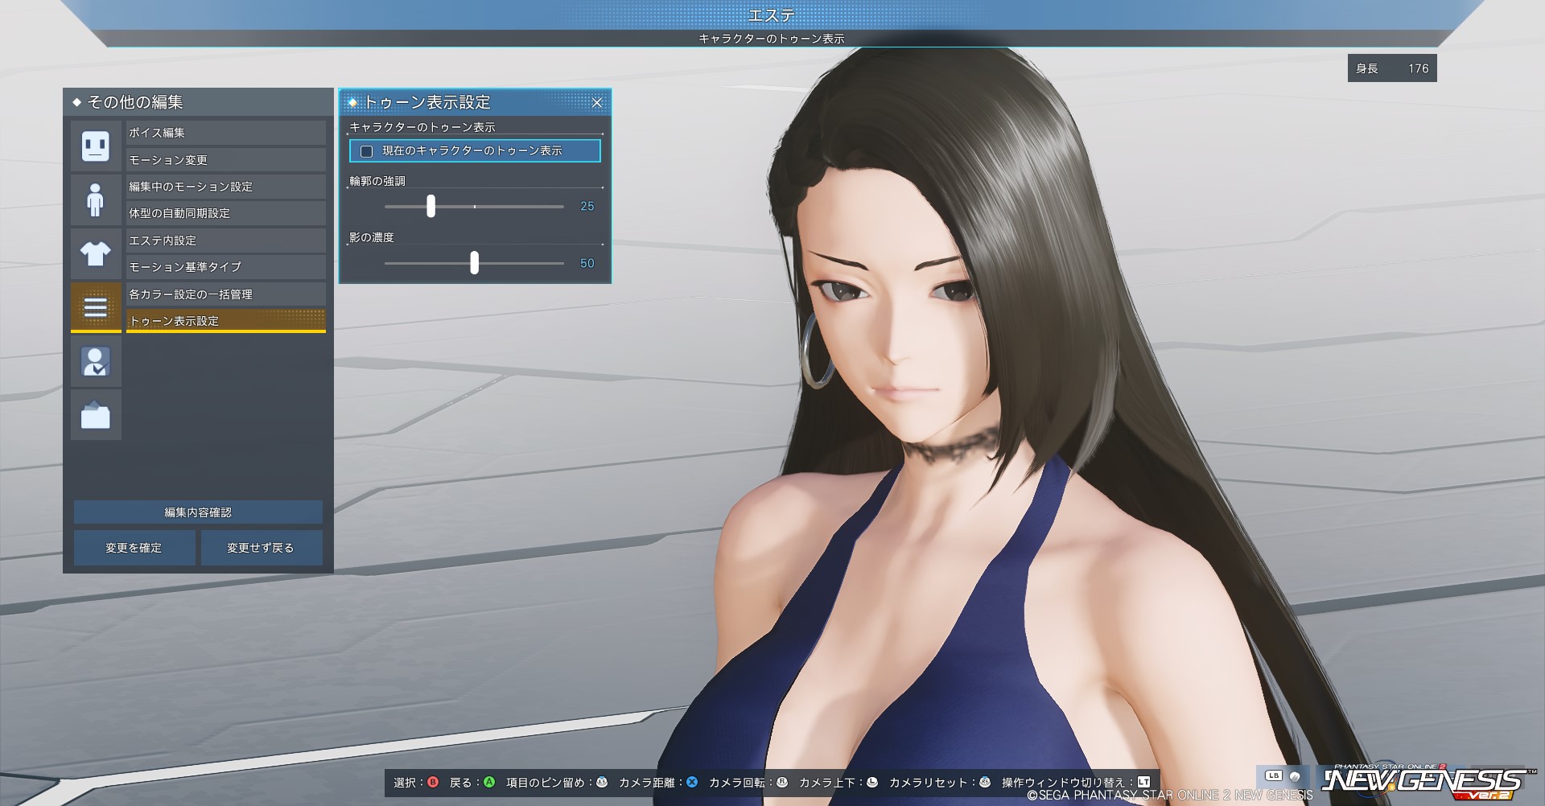Screen dimensions: 1545x806
Task: Click the カメラリセット stick icon
Action: click(x=985, y=782)
